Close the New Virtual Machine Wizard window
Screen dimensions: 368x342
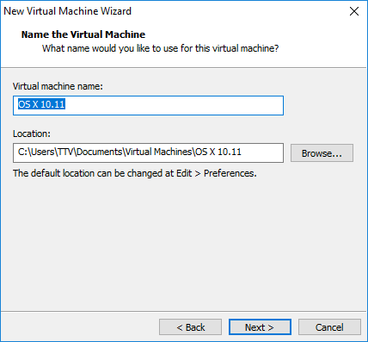pyautogui.click(x=354, y=11)
